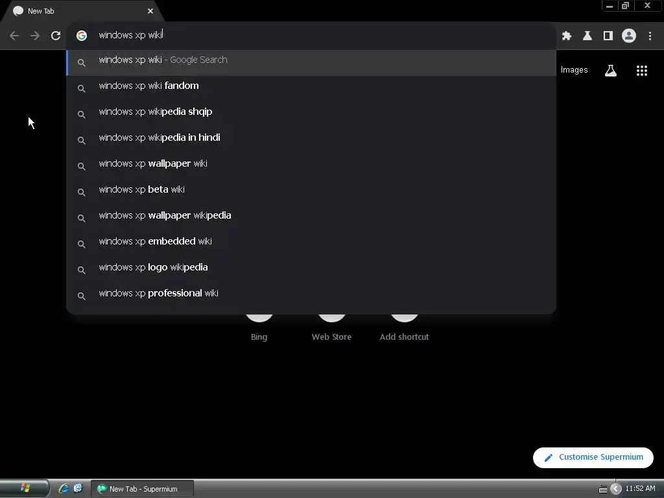Open the Google apps grid
Screen dimensions: 664x498
642,70
